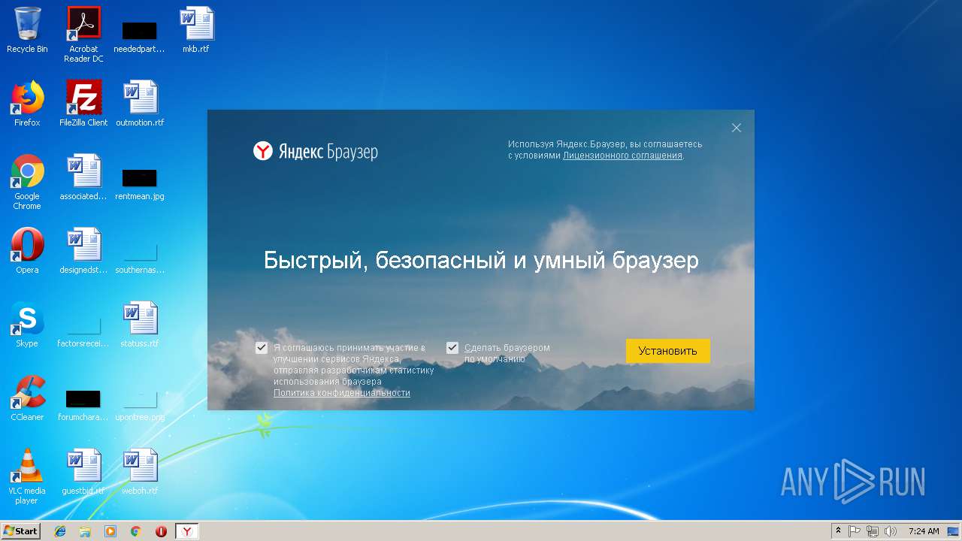Open the Recycle Bin desktop icon
Image resolution: width=962 pixels, height=541 pixels.
(27, 30)
